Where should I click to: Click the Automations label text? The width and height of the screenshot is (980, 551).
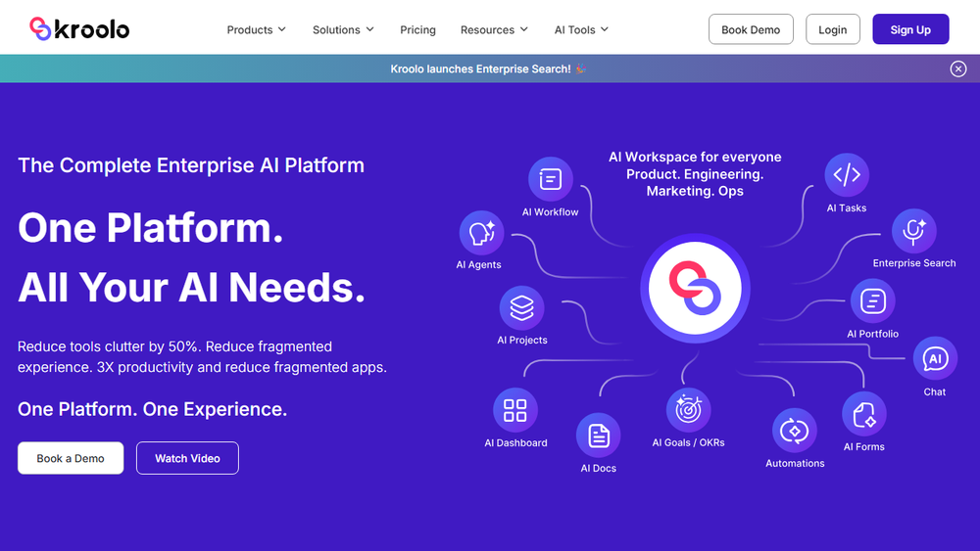click(795, 463)
